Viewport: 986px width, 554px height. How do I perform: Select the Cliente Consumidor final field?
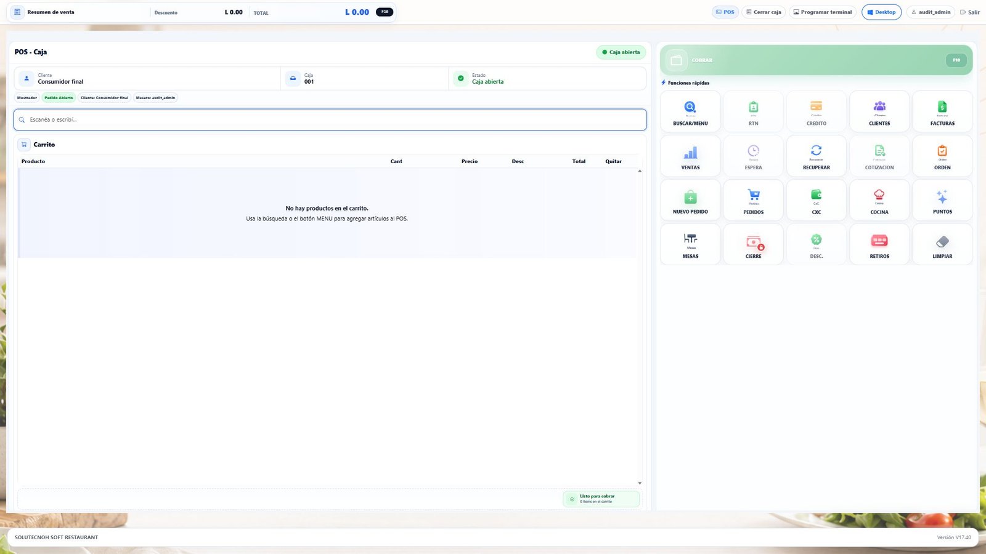tap(147, 79)
